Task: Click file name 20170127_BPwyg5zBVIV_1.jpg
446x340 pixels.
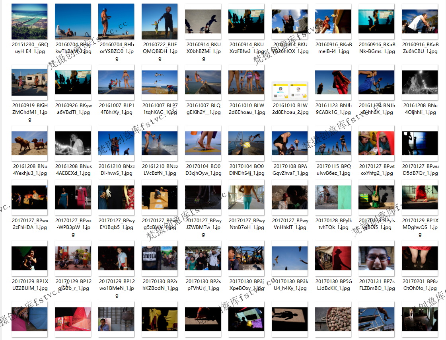Action: click(160, 224)
